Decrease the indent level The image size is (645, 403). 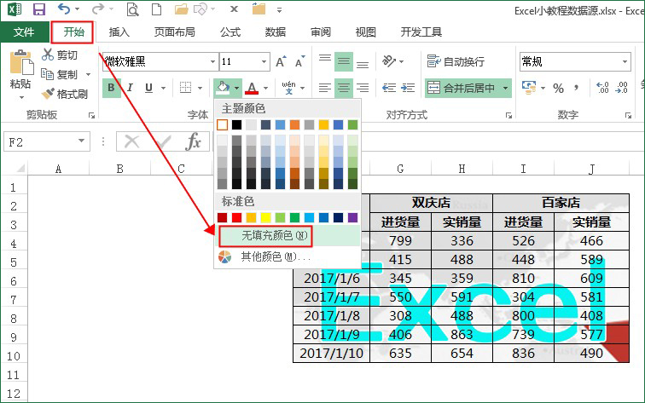tap(389, 88)
